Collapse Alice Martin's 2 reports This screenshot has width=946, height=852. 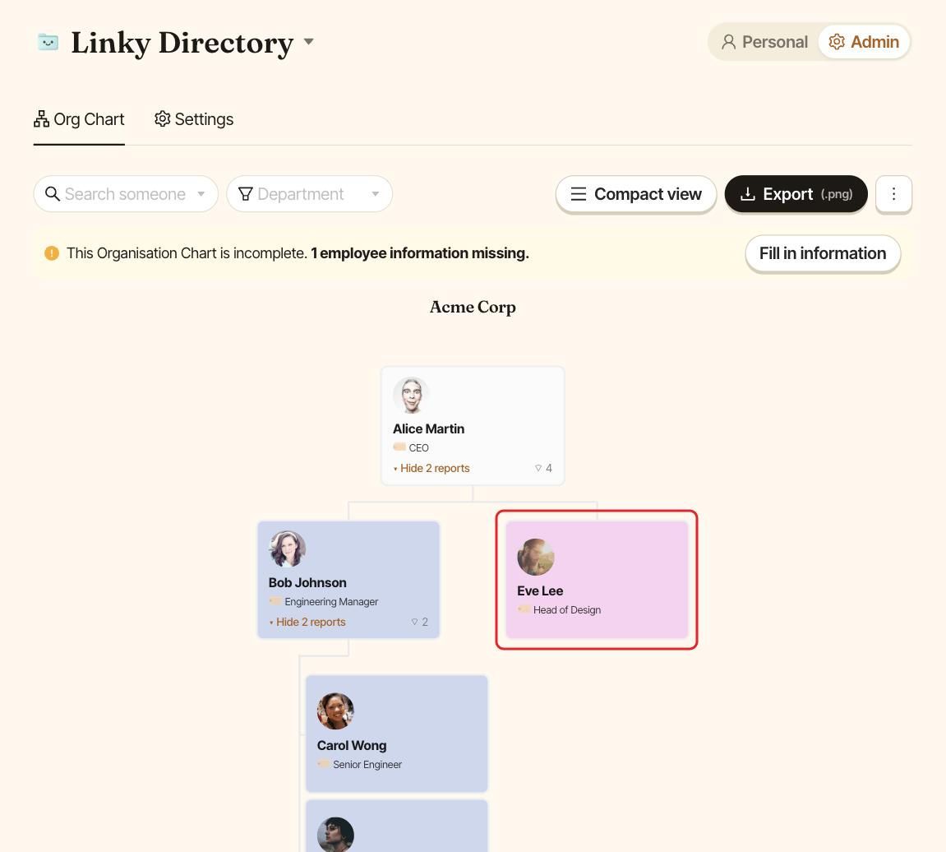[431, 468]
